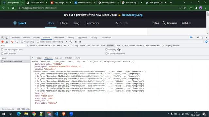Open Windows Start menu

(x=4, y=114)
